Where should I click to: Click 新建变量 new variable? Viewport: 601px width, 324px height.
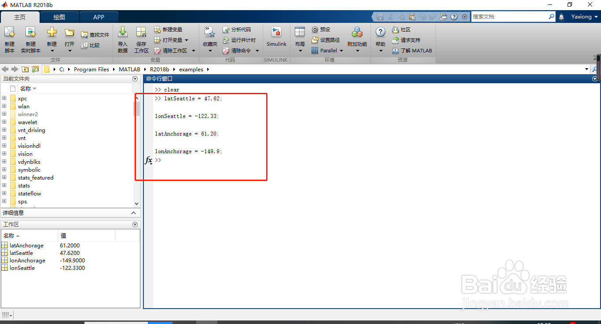(168, 29)
